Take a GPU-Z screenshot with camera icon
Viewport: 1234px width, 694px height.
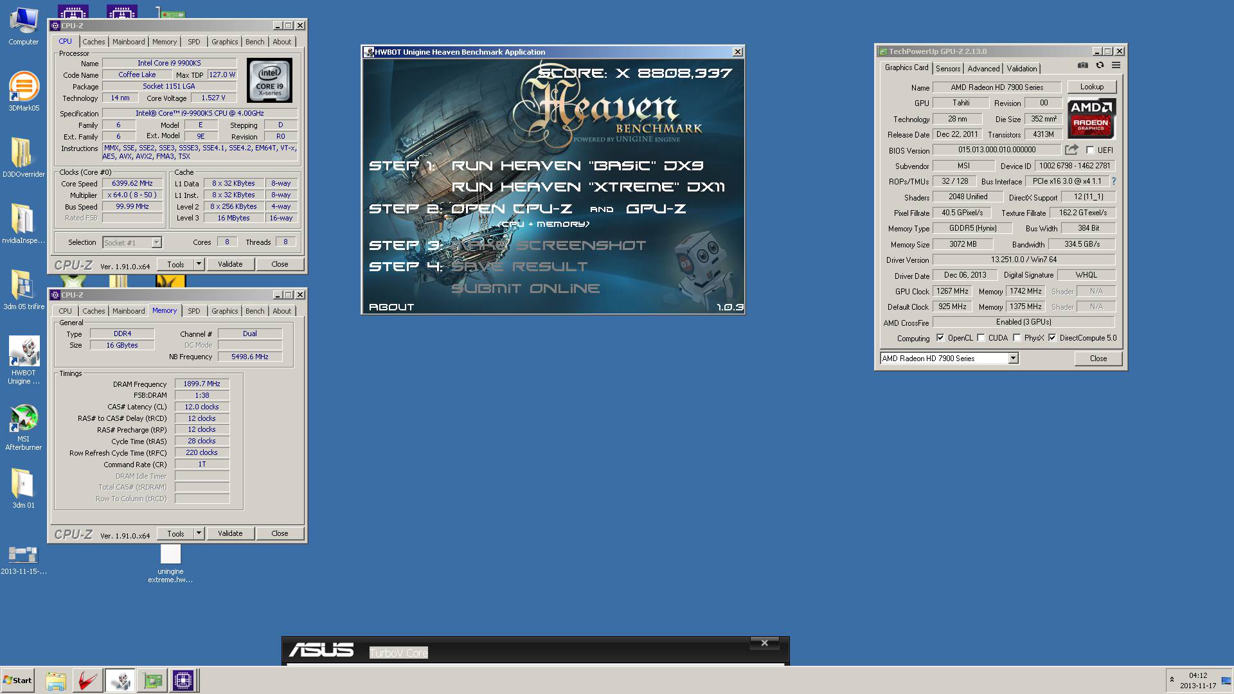[x=1083, y=66]
